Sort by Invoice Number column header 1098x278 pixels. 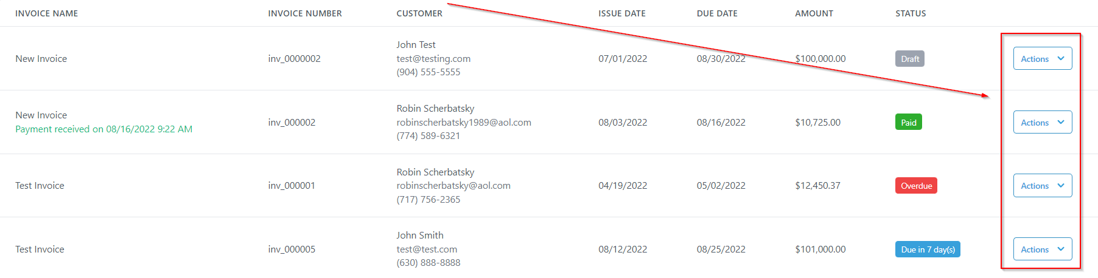pyautogui.click(x=305, y=13)
